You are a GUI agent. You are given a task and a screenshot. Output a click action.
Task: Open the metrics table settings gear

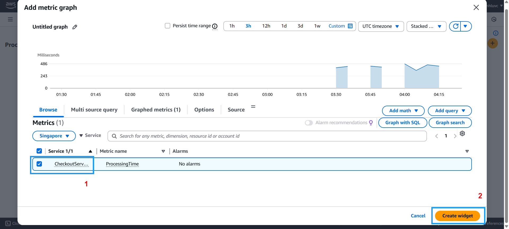tap(462, 134)
